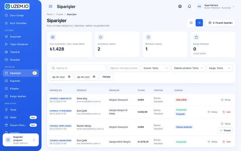Open the notifications bell icon
Screen dimensions: 241x151
(189, 6)
